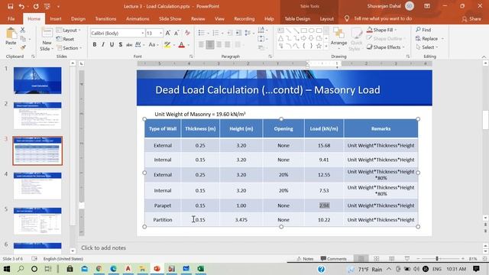Open Font dialog launcher
Image resolution: width=489 pixels, height=275 pixels.
[x=191, y=57]
